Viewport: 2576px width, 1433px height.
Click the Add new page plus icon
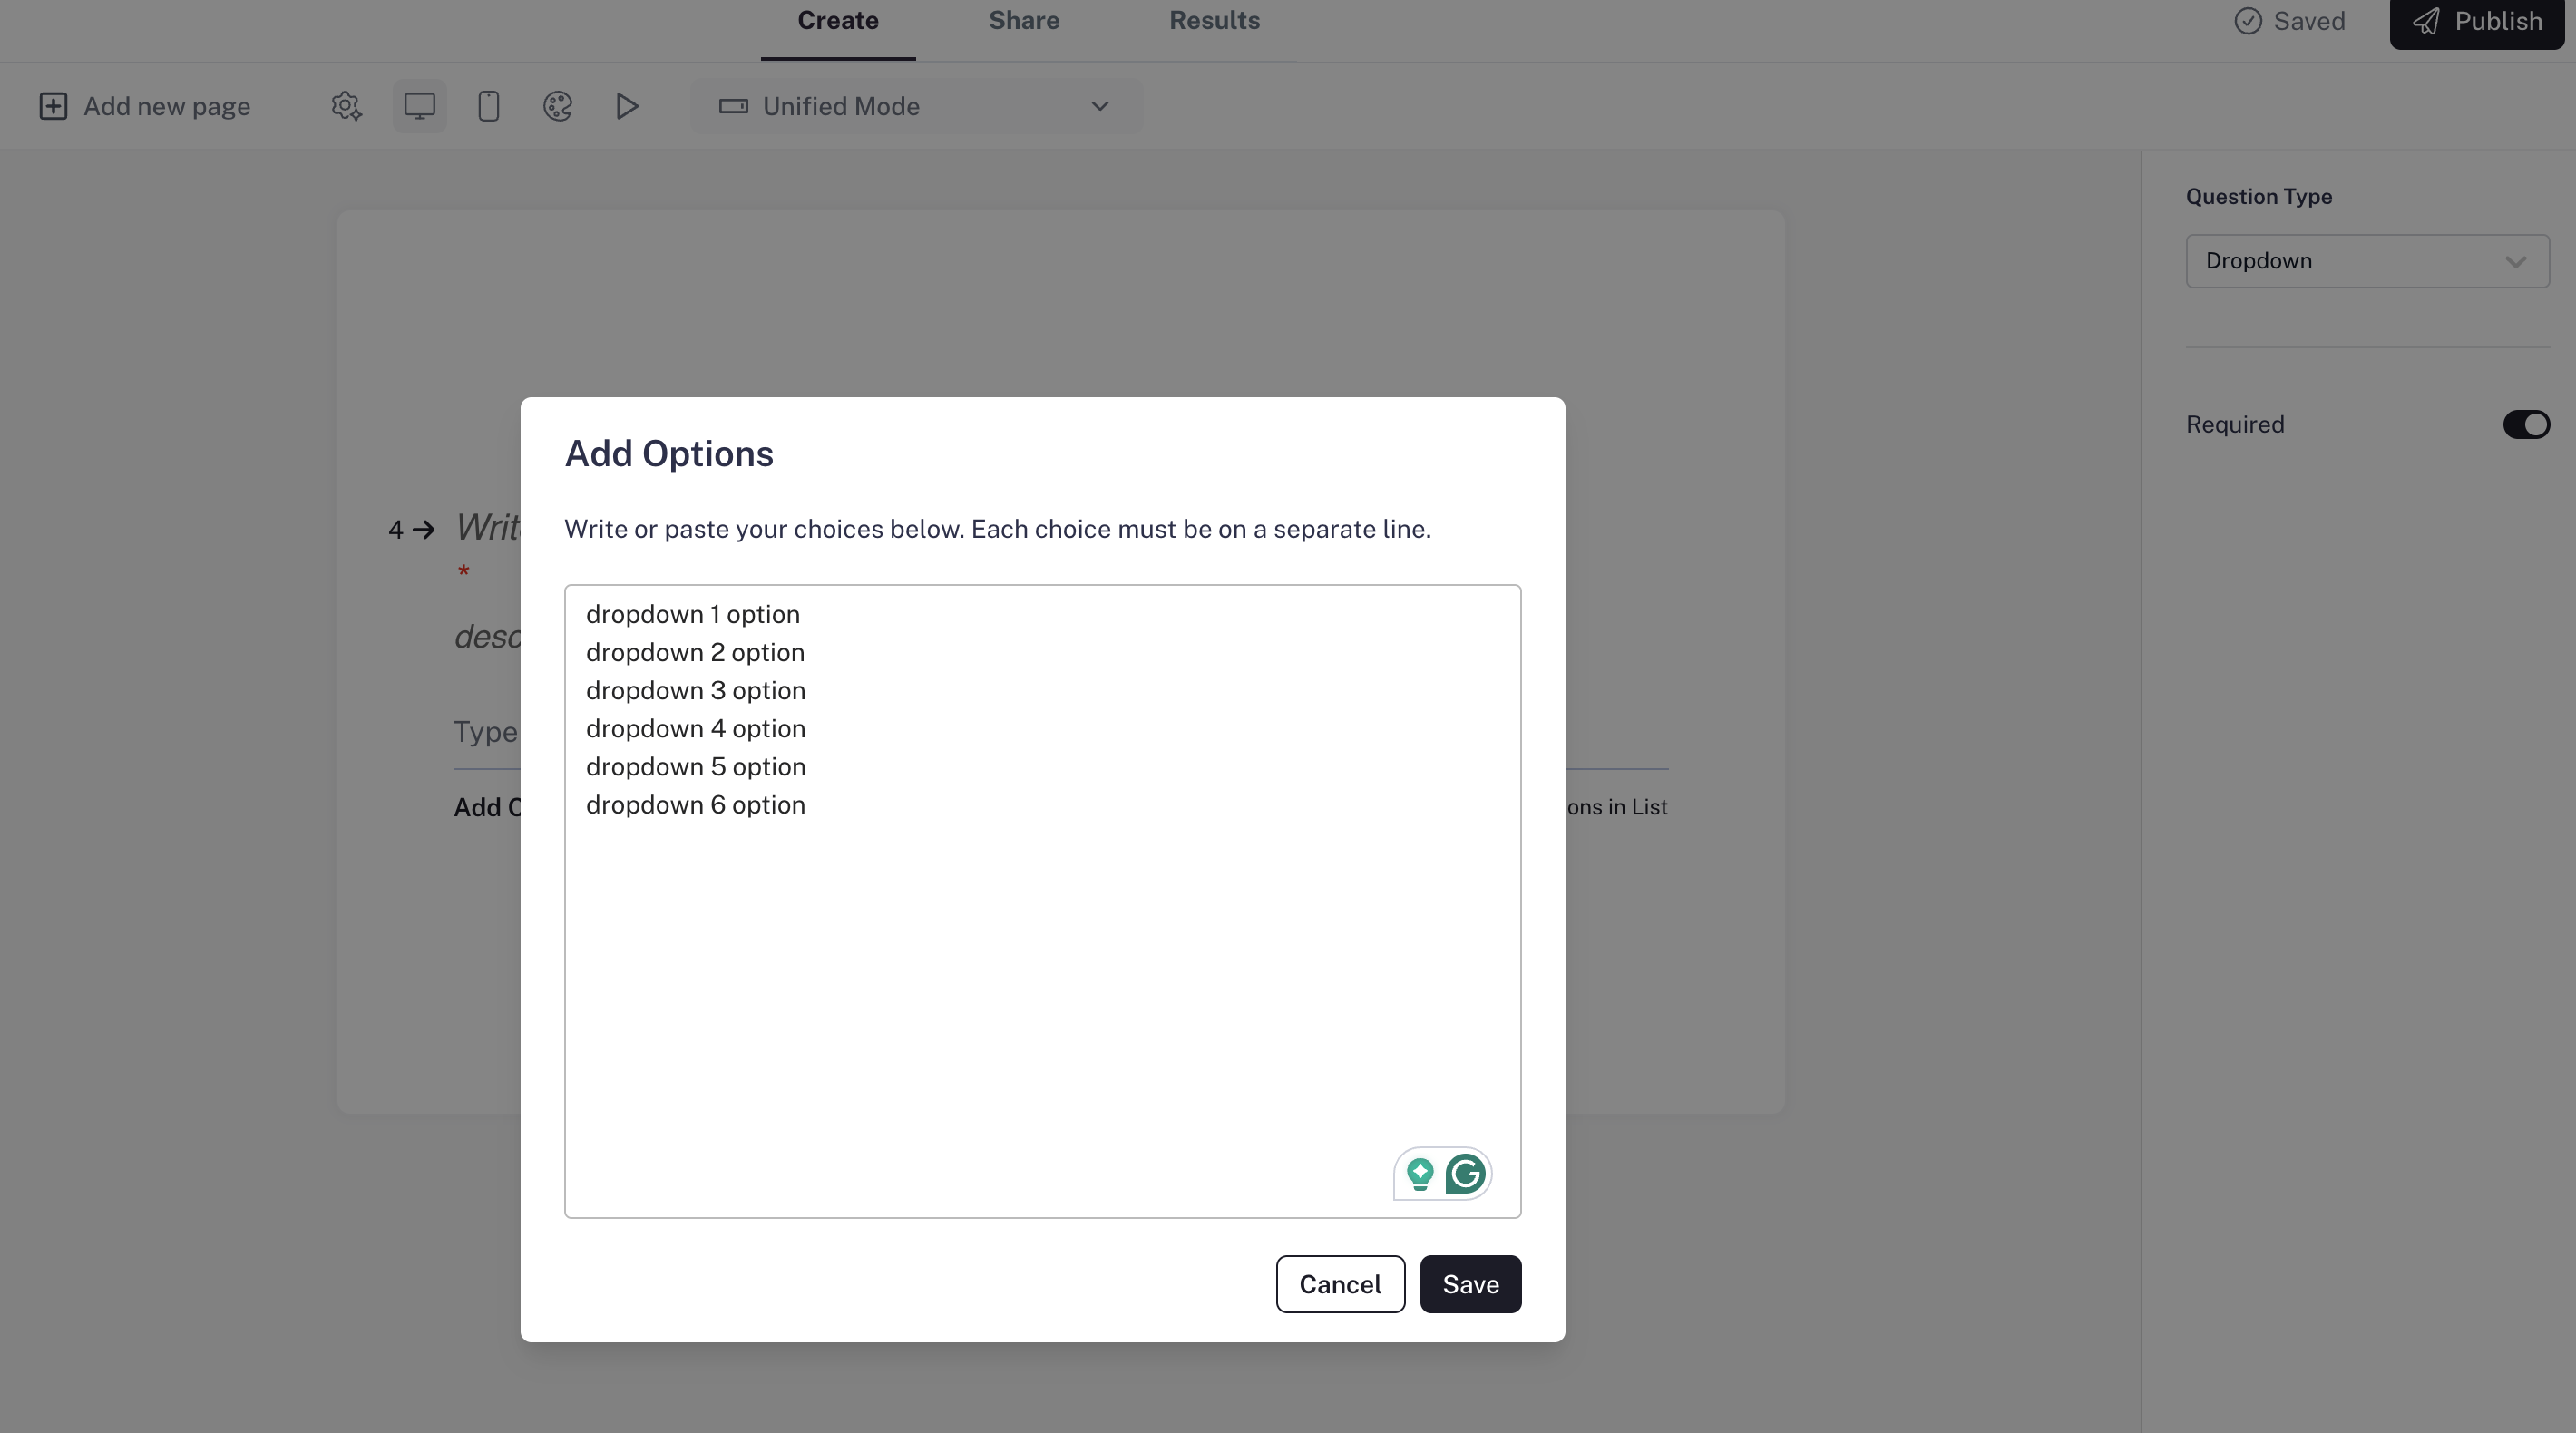tap(53, 106)
